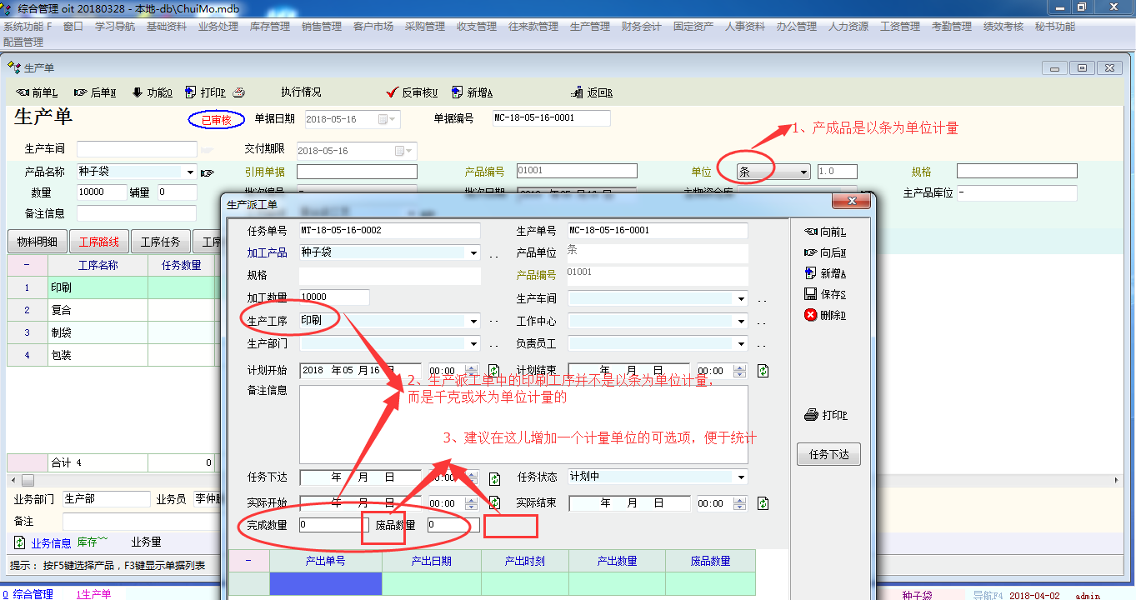This screenshot has height=600, width=1136.
Task: Click the 完成数量 input field
Action: click(332, 525)
